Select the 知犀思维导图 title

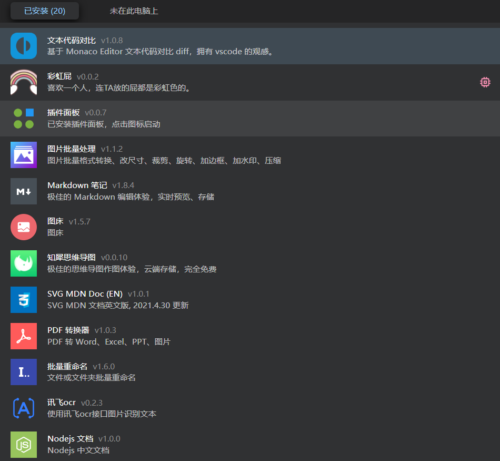pos(72,257)
